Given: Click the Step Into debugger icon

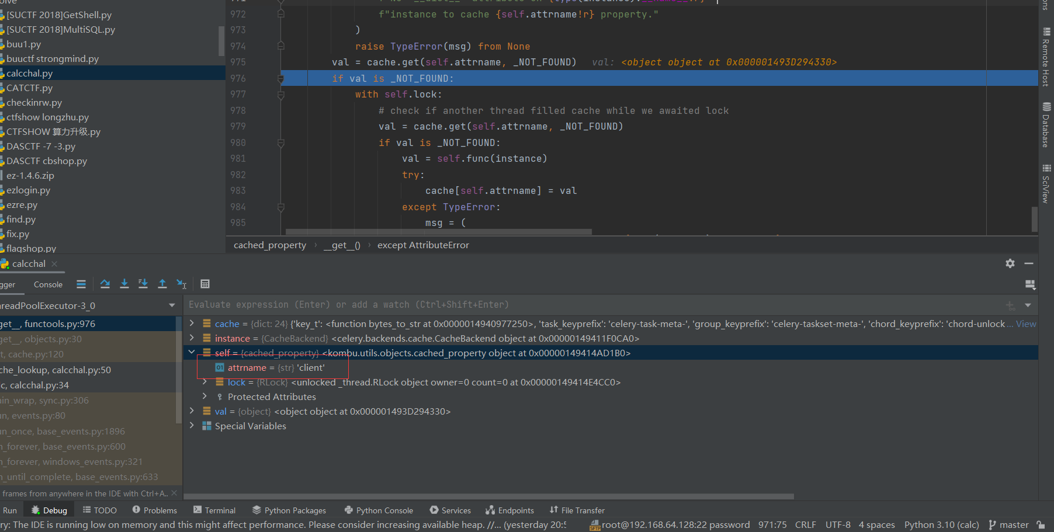Looking at the screenshot, I should 124,284.
